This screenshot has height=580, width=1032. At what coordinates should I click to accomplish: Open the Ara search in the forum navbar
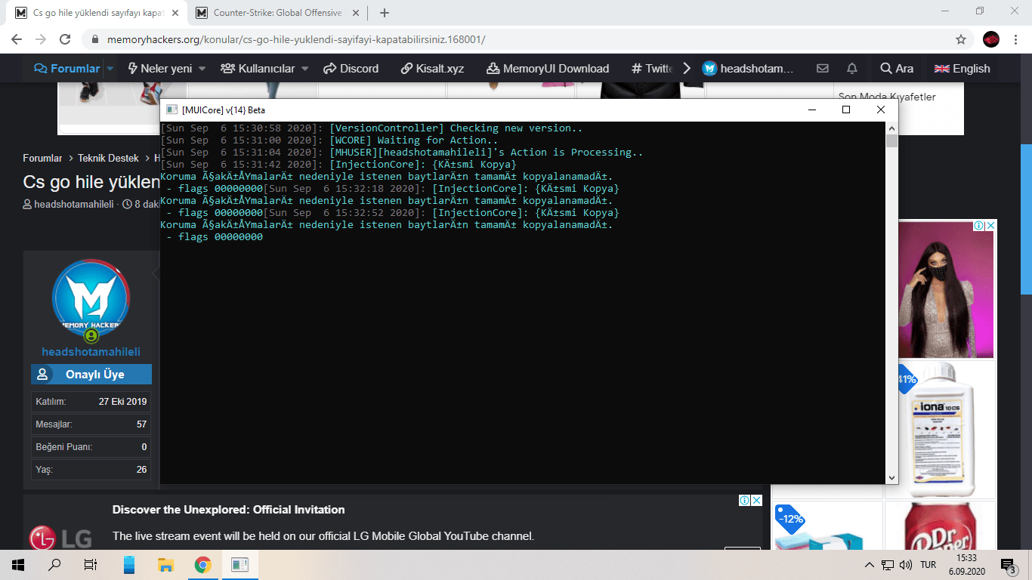pyautogui.click(x=897, y=69)
